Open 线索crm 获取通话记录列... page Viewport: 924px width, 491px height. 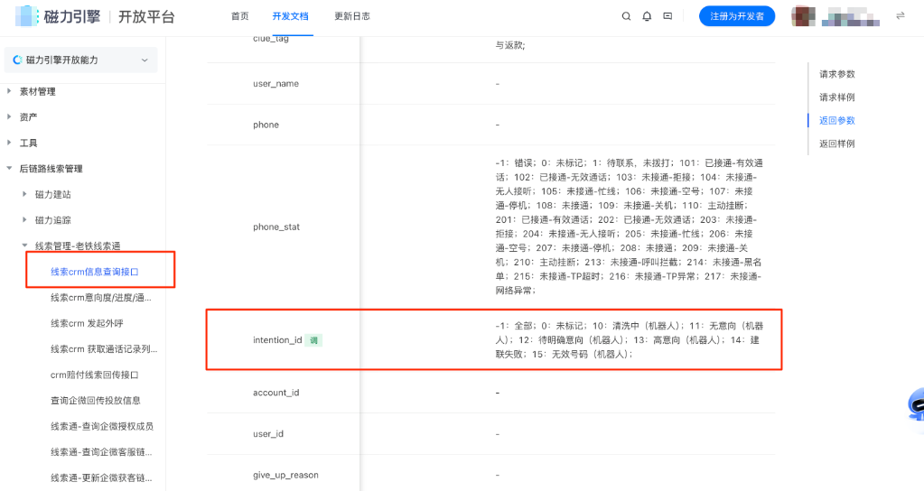click(104, 349)
